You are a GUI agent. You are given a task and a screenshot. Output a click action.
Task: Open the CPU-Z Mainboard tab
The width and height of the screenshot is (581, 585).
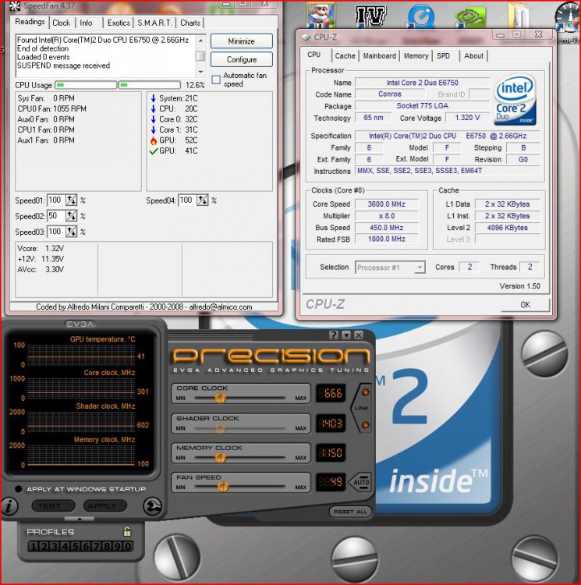(379, 56)
